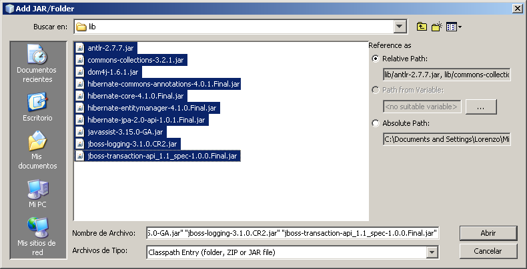This screenshot has height=269, width=527.
Task: Open Mis documentos shortcut
Action: point(37,150)
